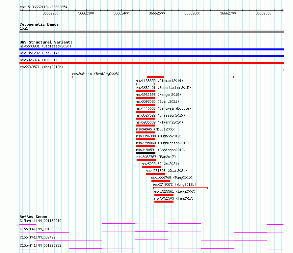Select nsv1138355 (Alsmadi2014) variant label
The height and width of the screenshot is (253, 293).
159,81
